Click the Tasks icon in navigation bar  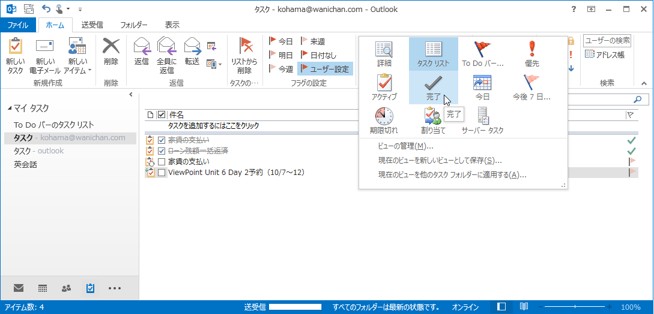pyautogui.click(x=90, y=288)
